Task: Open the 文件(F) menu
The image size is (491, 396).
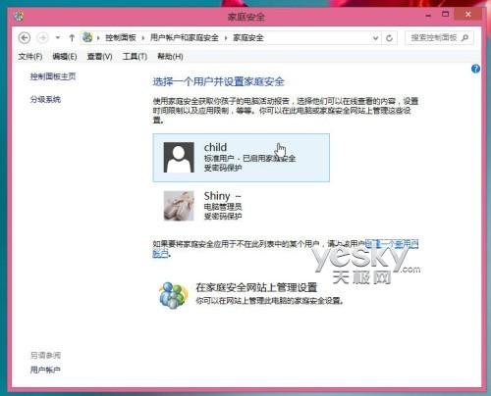Action: 30,57
